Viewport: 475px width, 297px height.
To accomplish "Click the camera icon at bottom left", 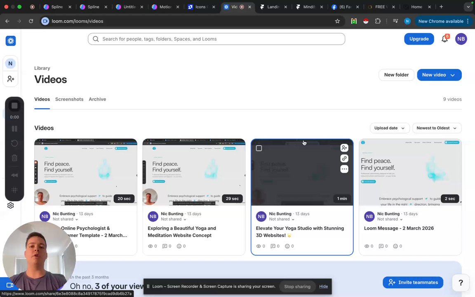I will click(10, 285).
